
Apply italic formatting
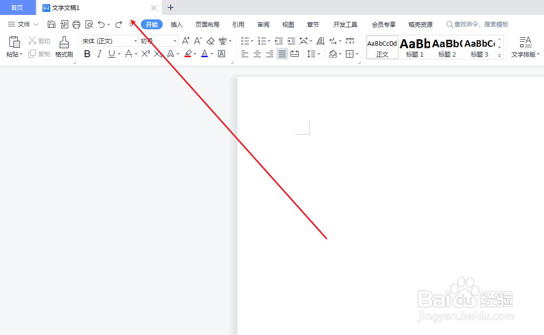pos(99,53)
